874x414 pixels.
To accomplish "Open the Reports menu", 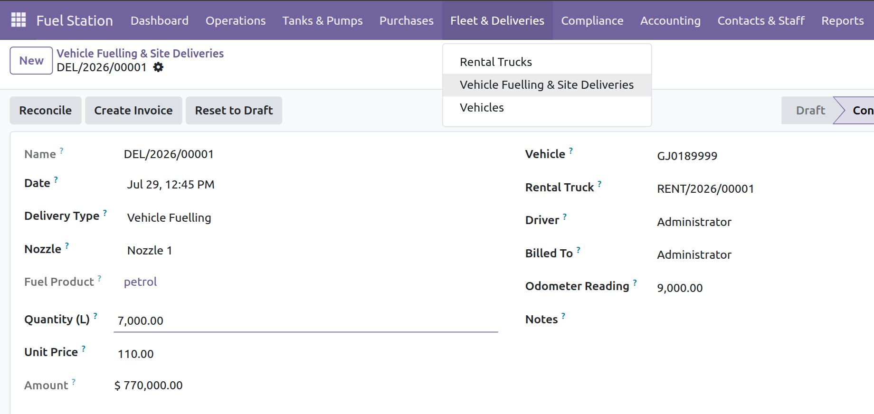I will (x=843, y=20).
